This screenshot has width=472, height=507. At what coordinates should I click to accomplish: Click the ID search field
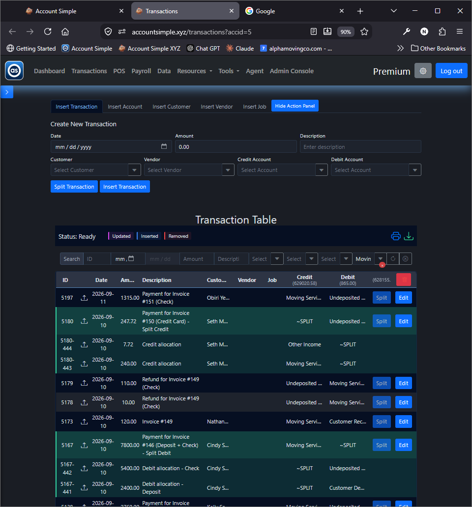coord(97,259)
